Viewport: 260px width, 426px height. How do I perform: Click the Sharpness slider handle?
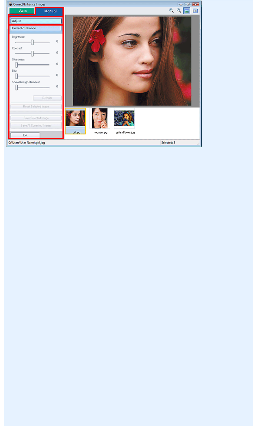click(x=16, y=65)
